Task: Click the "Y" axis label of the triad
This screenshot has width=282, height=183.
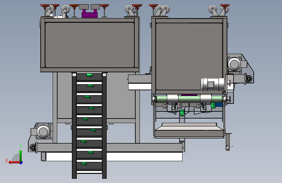Action: click(20, 146)
